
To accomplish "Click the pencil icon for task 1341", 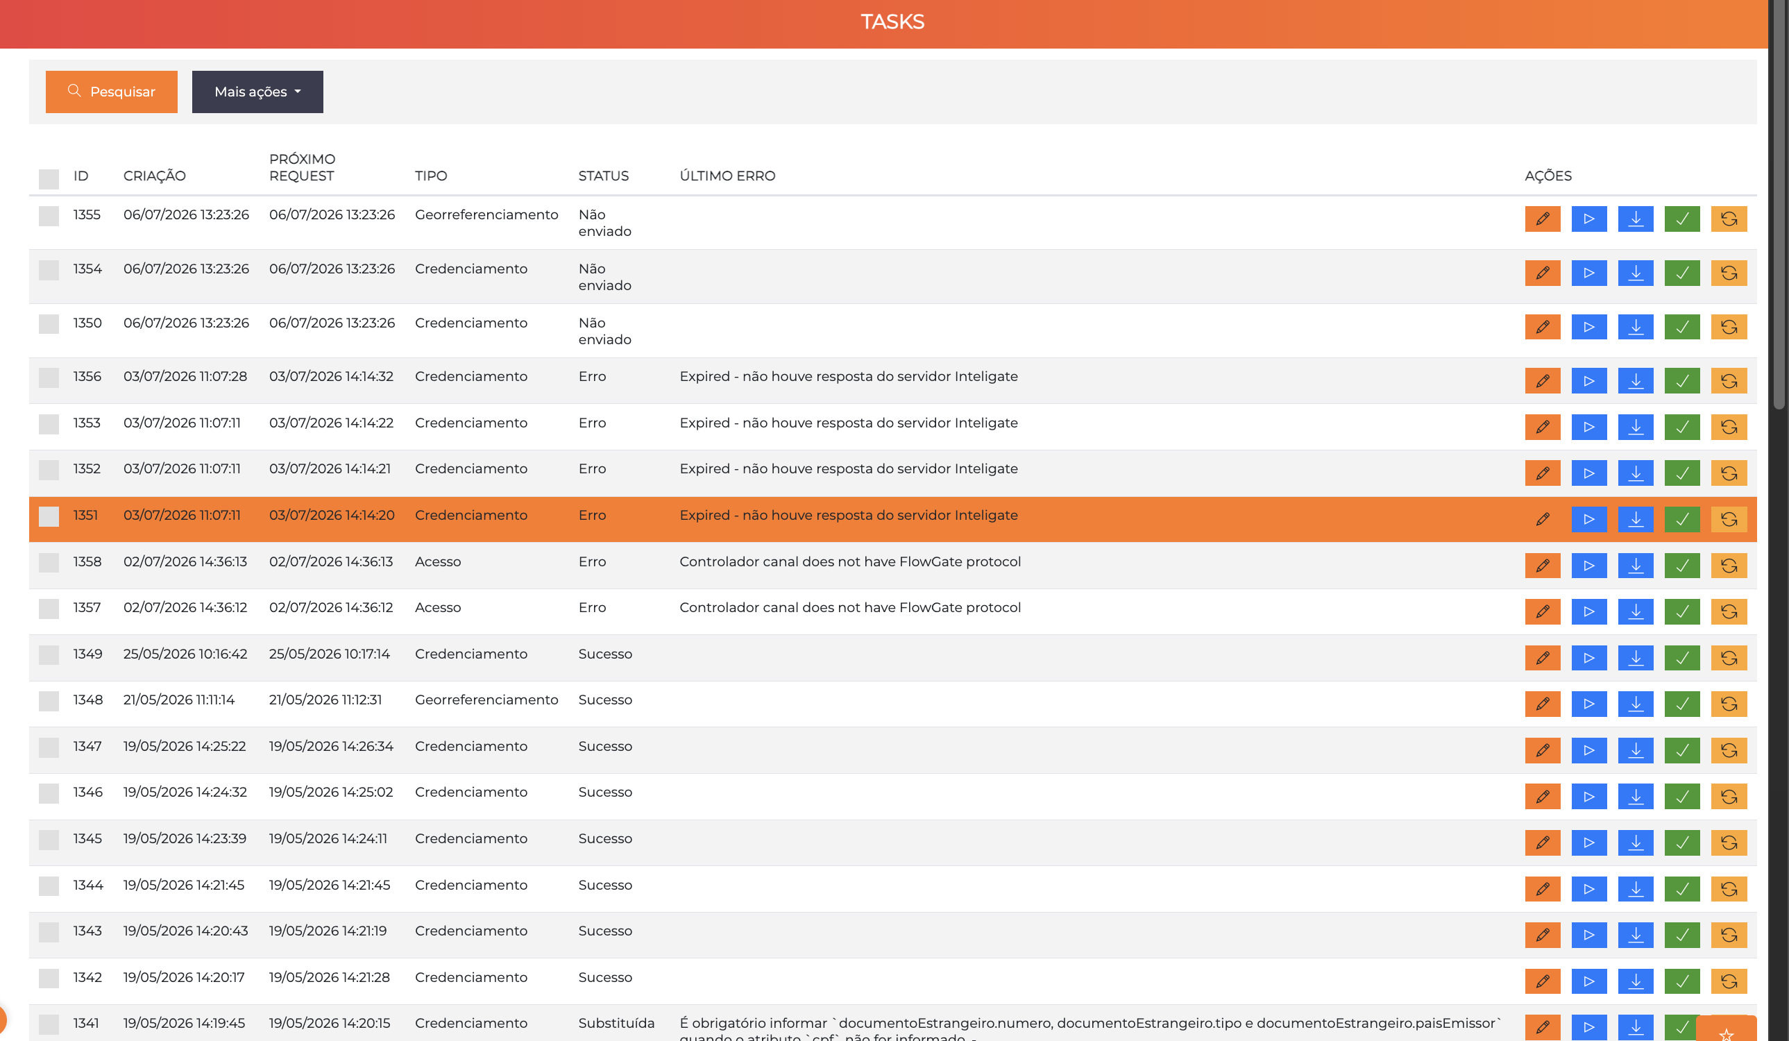I will click(x=1542, y=1027).
